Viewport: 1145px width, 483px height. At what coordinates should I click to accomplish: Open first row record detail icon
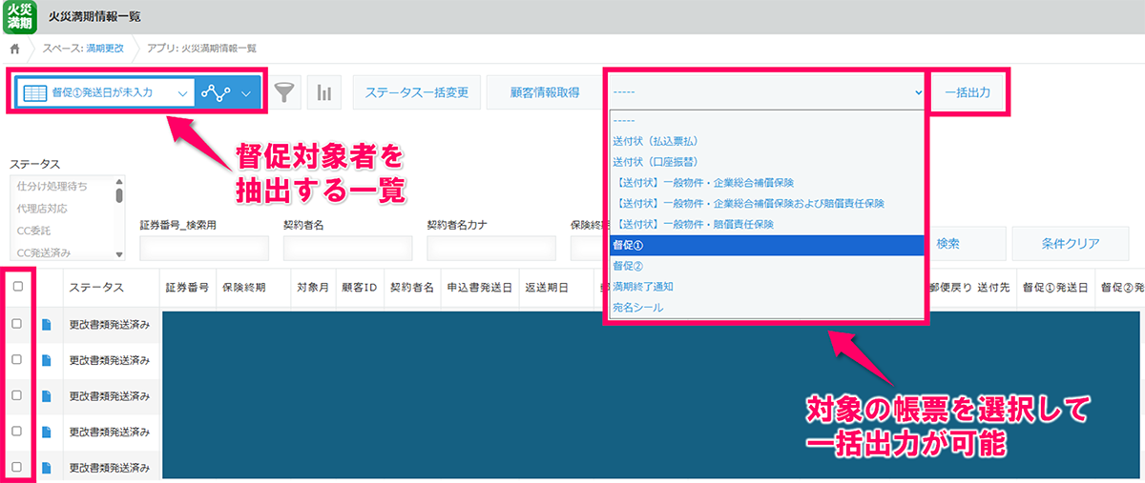tap(47, 324)
